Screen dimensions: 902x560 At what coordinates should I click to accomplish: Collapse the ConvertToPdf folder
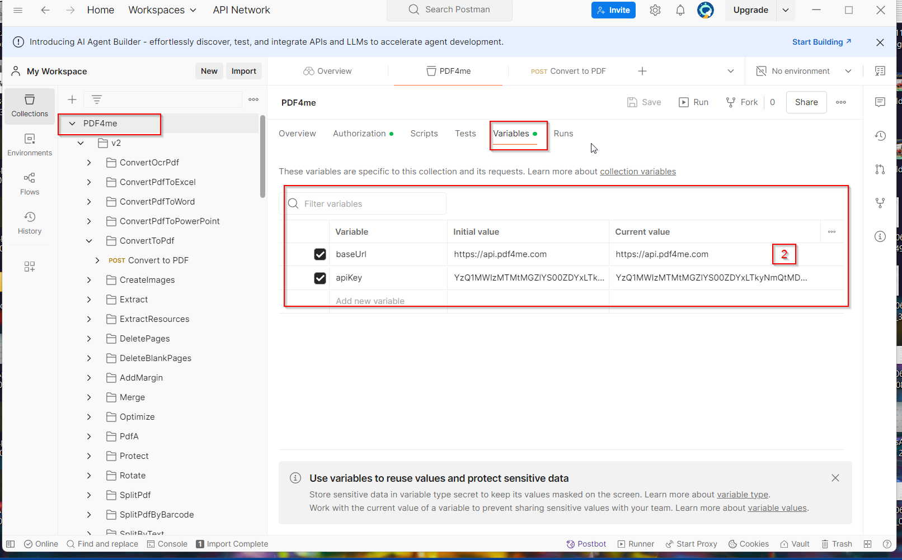pos(89,241)
